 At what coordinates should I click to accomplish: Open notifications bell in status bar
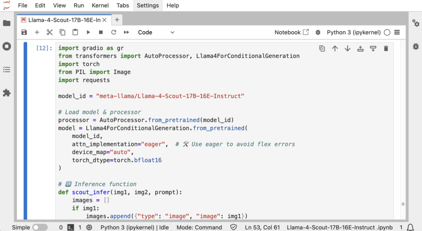click(x=410, y=228)
